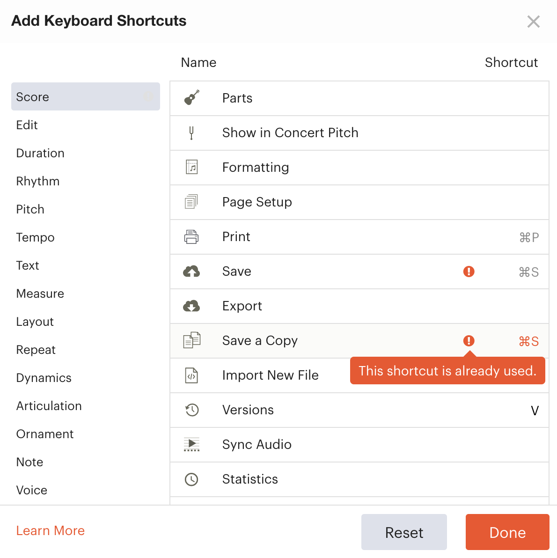Click the warning icon in Save row
Image resolution: width=557 pixels, height=558 pixels.
[469, 272]
